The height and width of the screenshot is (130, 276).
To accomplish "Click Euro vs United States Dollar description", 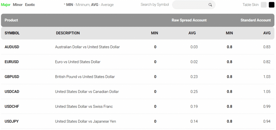I will click(78, 62).
